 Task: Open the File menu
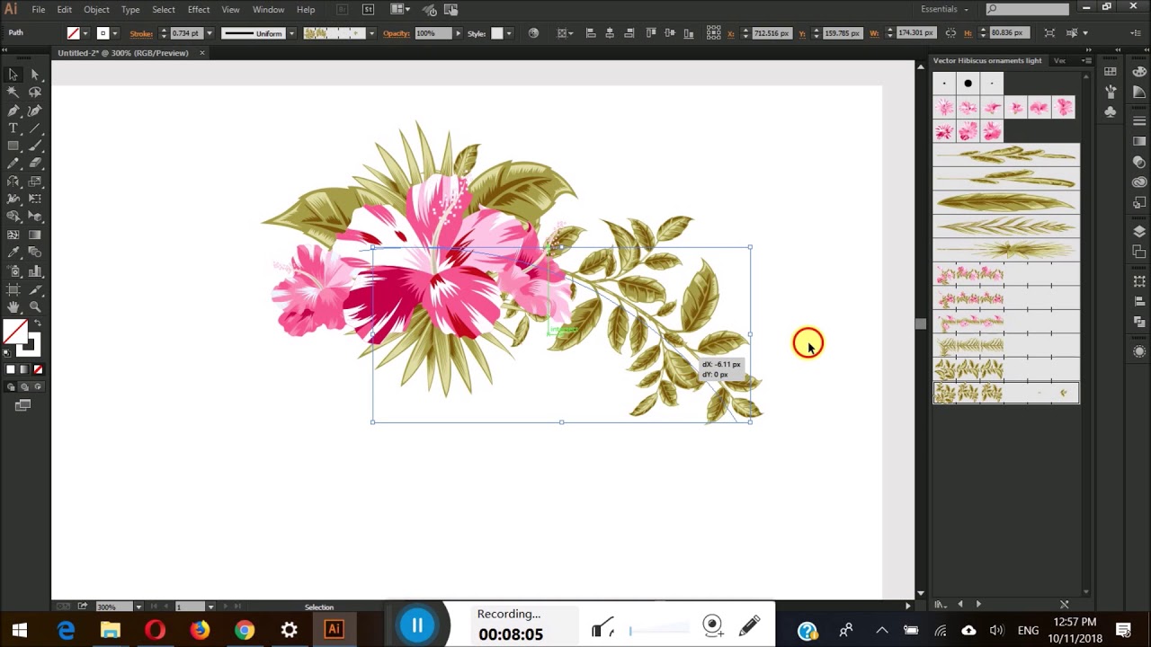click(x=39, y=9)
